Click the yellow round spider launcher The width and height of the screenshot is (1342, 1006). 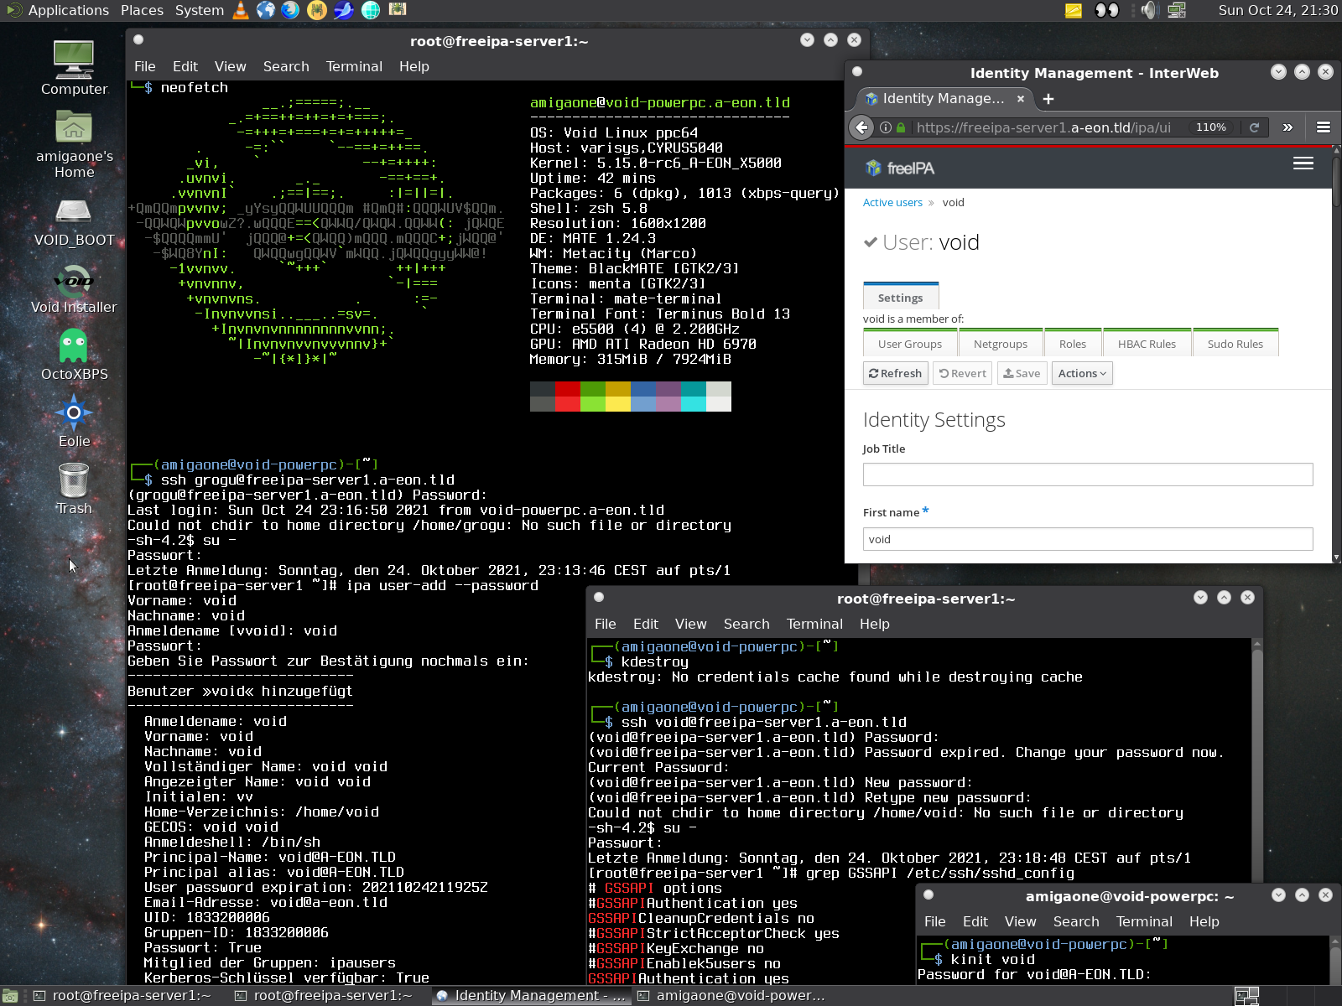317,10
